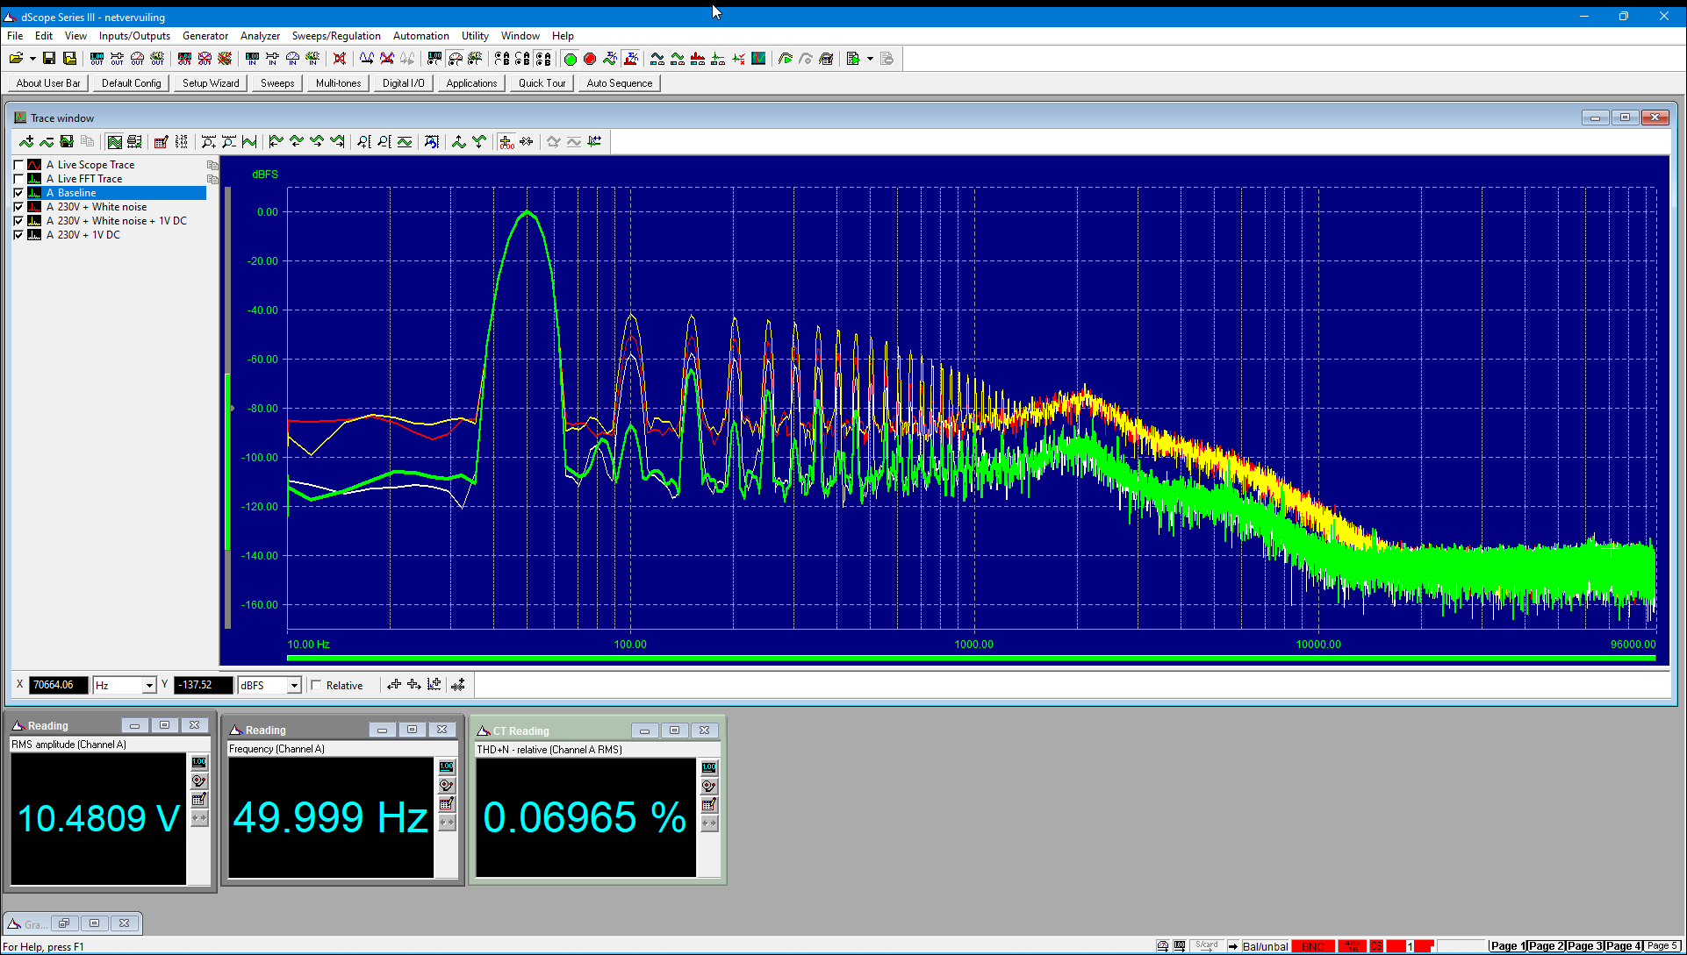Click the peak-find up arrow trace icon

pyautogui.click(x=459, y=141)
